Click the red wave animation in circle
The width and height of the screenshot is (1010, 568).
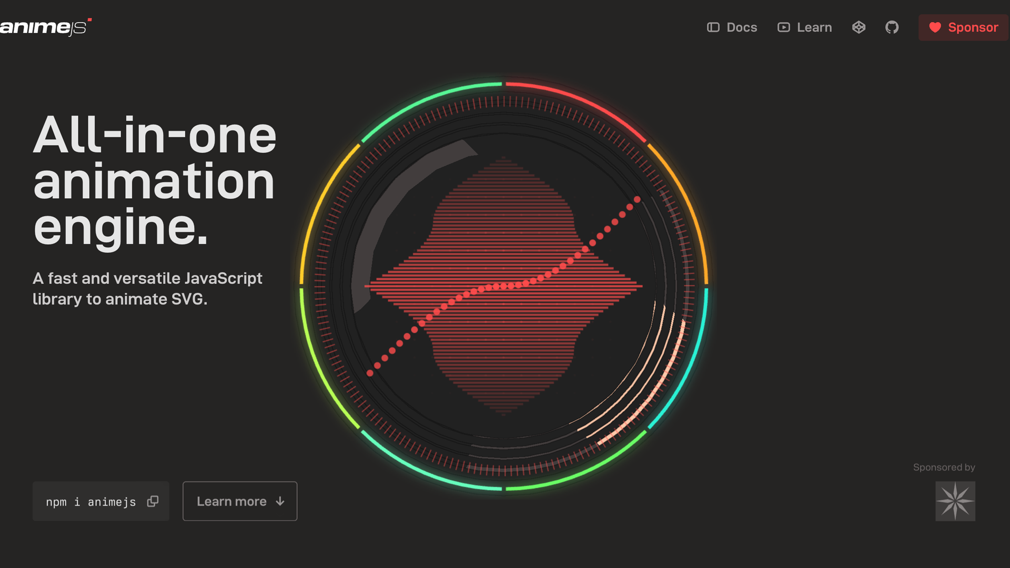(x=503, y=286)
